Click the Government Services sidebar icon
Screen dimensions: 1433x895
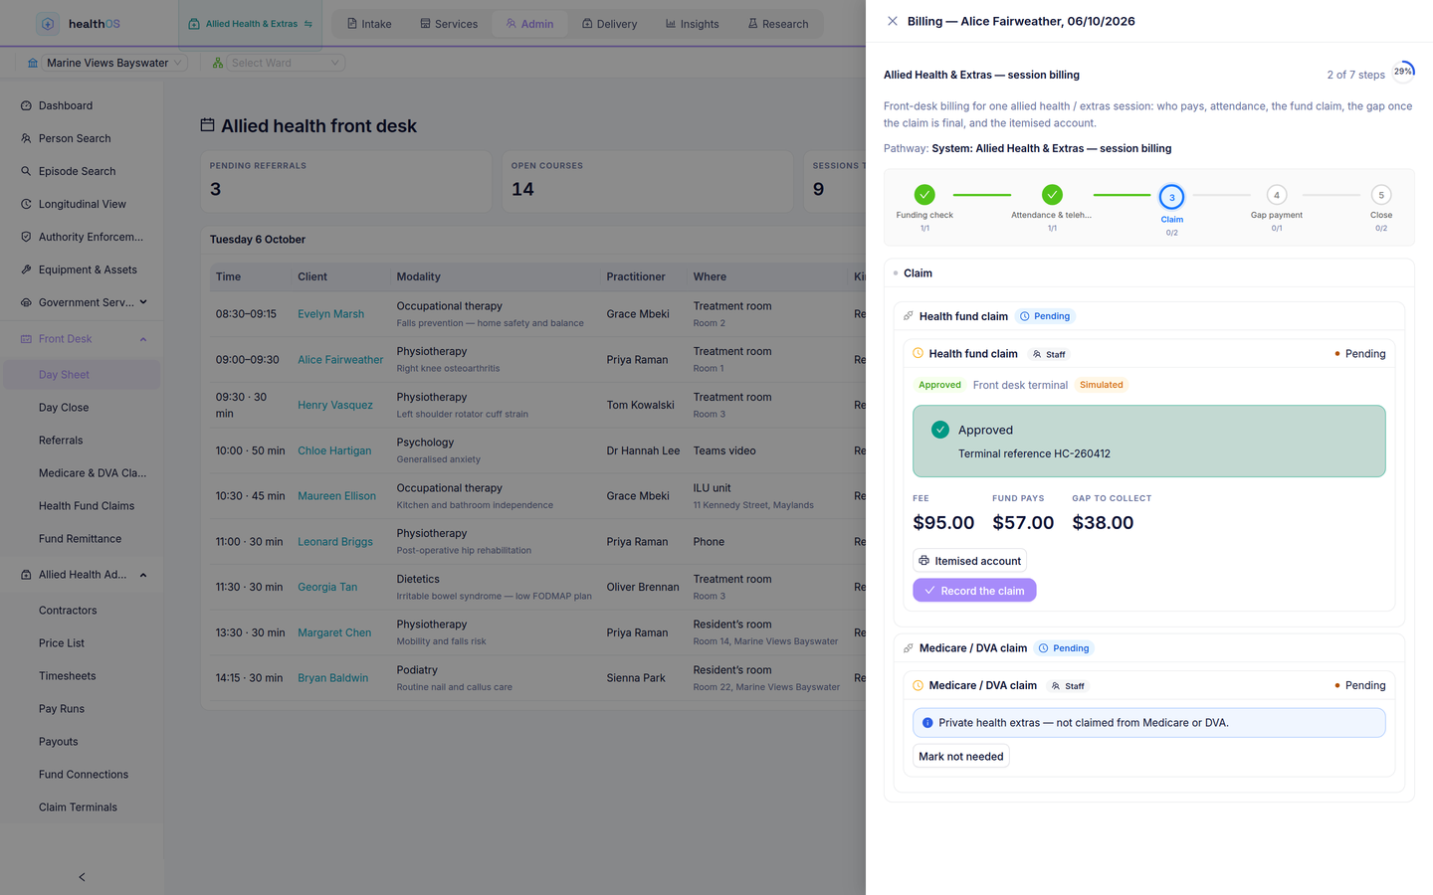[x=26, y=302]
